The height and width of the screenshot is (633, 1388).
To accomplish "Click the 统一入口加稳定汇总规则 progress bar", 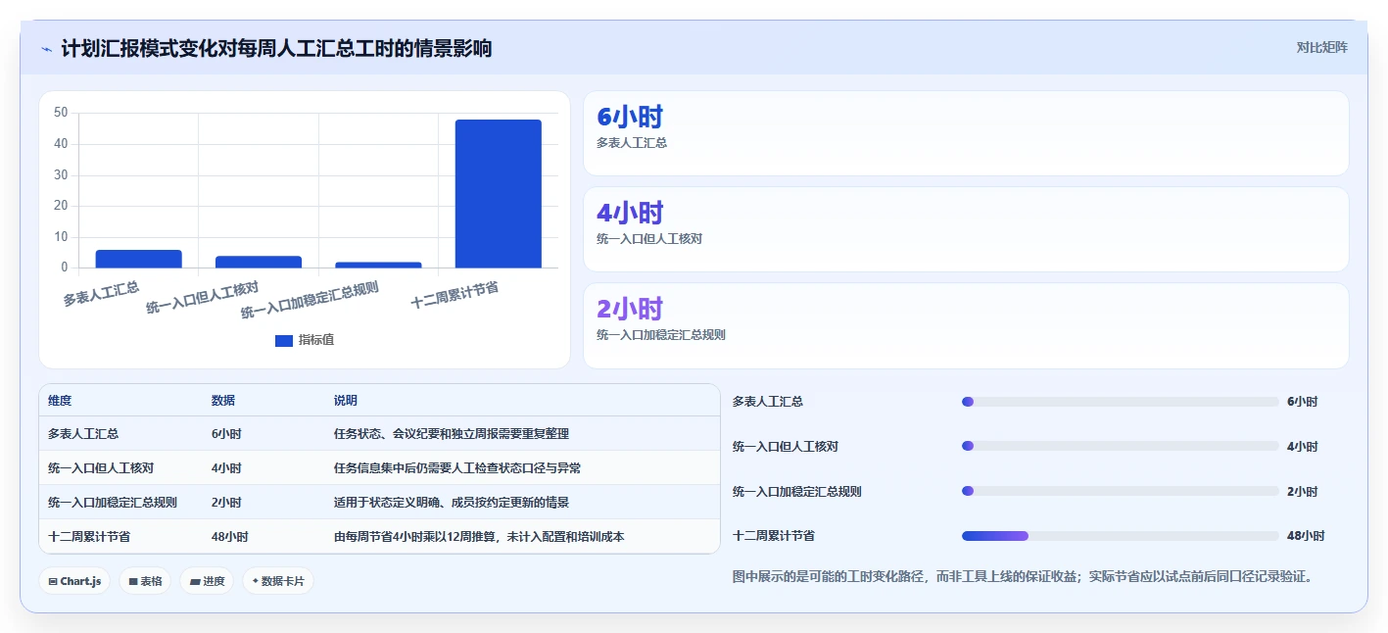I will pyautogui.click(x=1121, y=491).
